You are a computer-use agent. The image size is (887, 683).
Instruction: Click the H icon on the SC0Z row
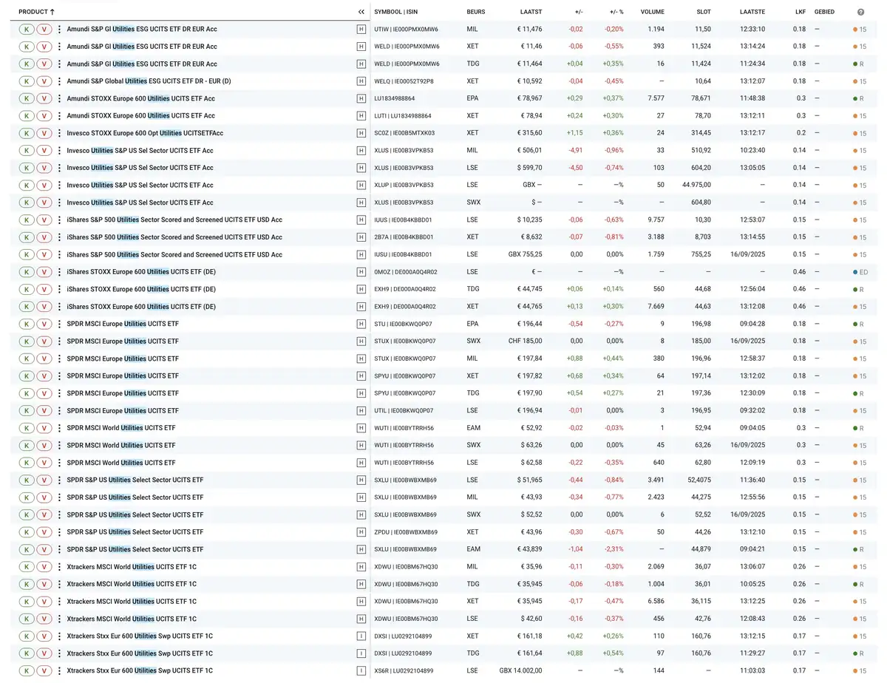point(361,133)
